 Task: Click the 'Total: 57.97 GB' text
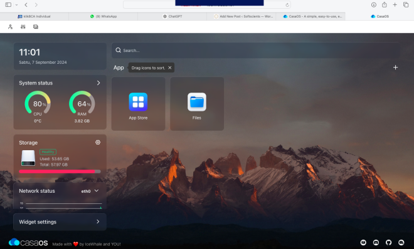53,165
